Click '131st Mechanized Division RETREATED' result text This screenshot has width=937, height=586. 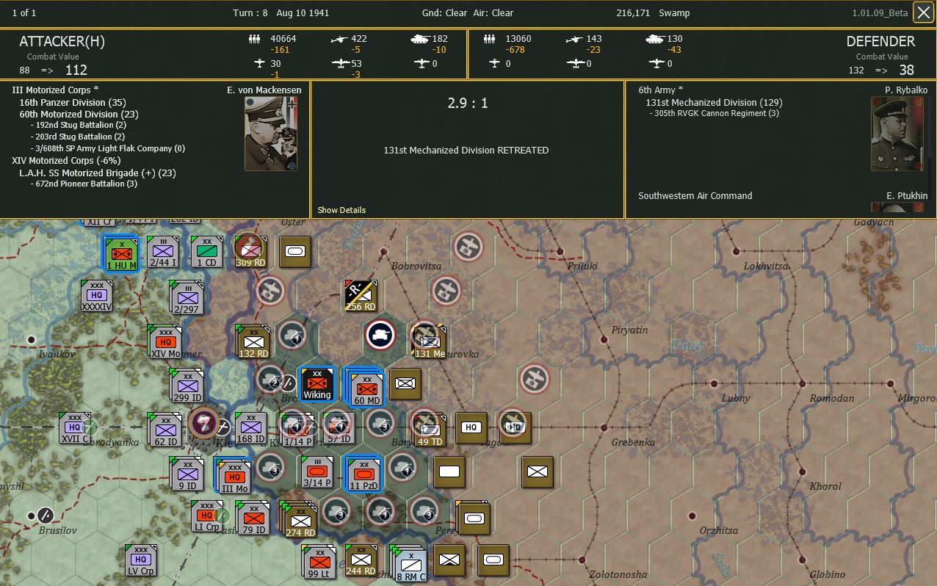[466, 150]
